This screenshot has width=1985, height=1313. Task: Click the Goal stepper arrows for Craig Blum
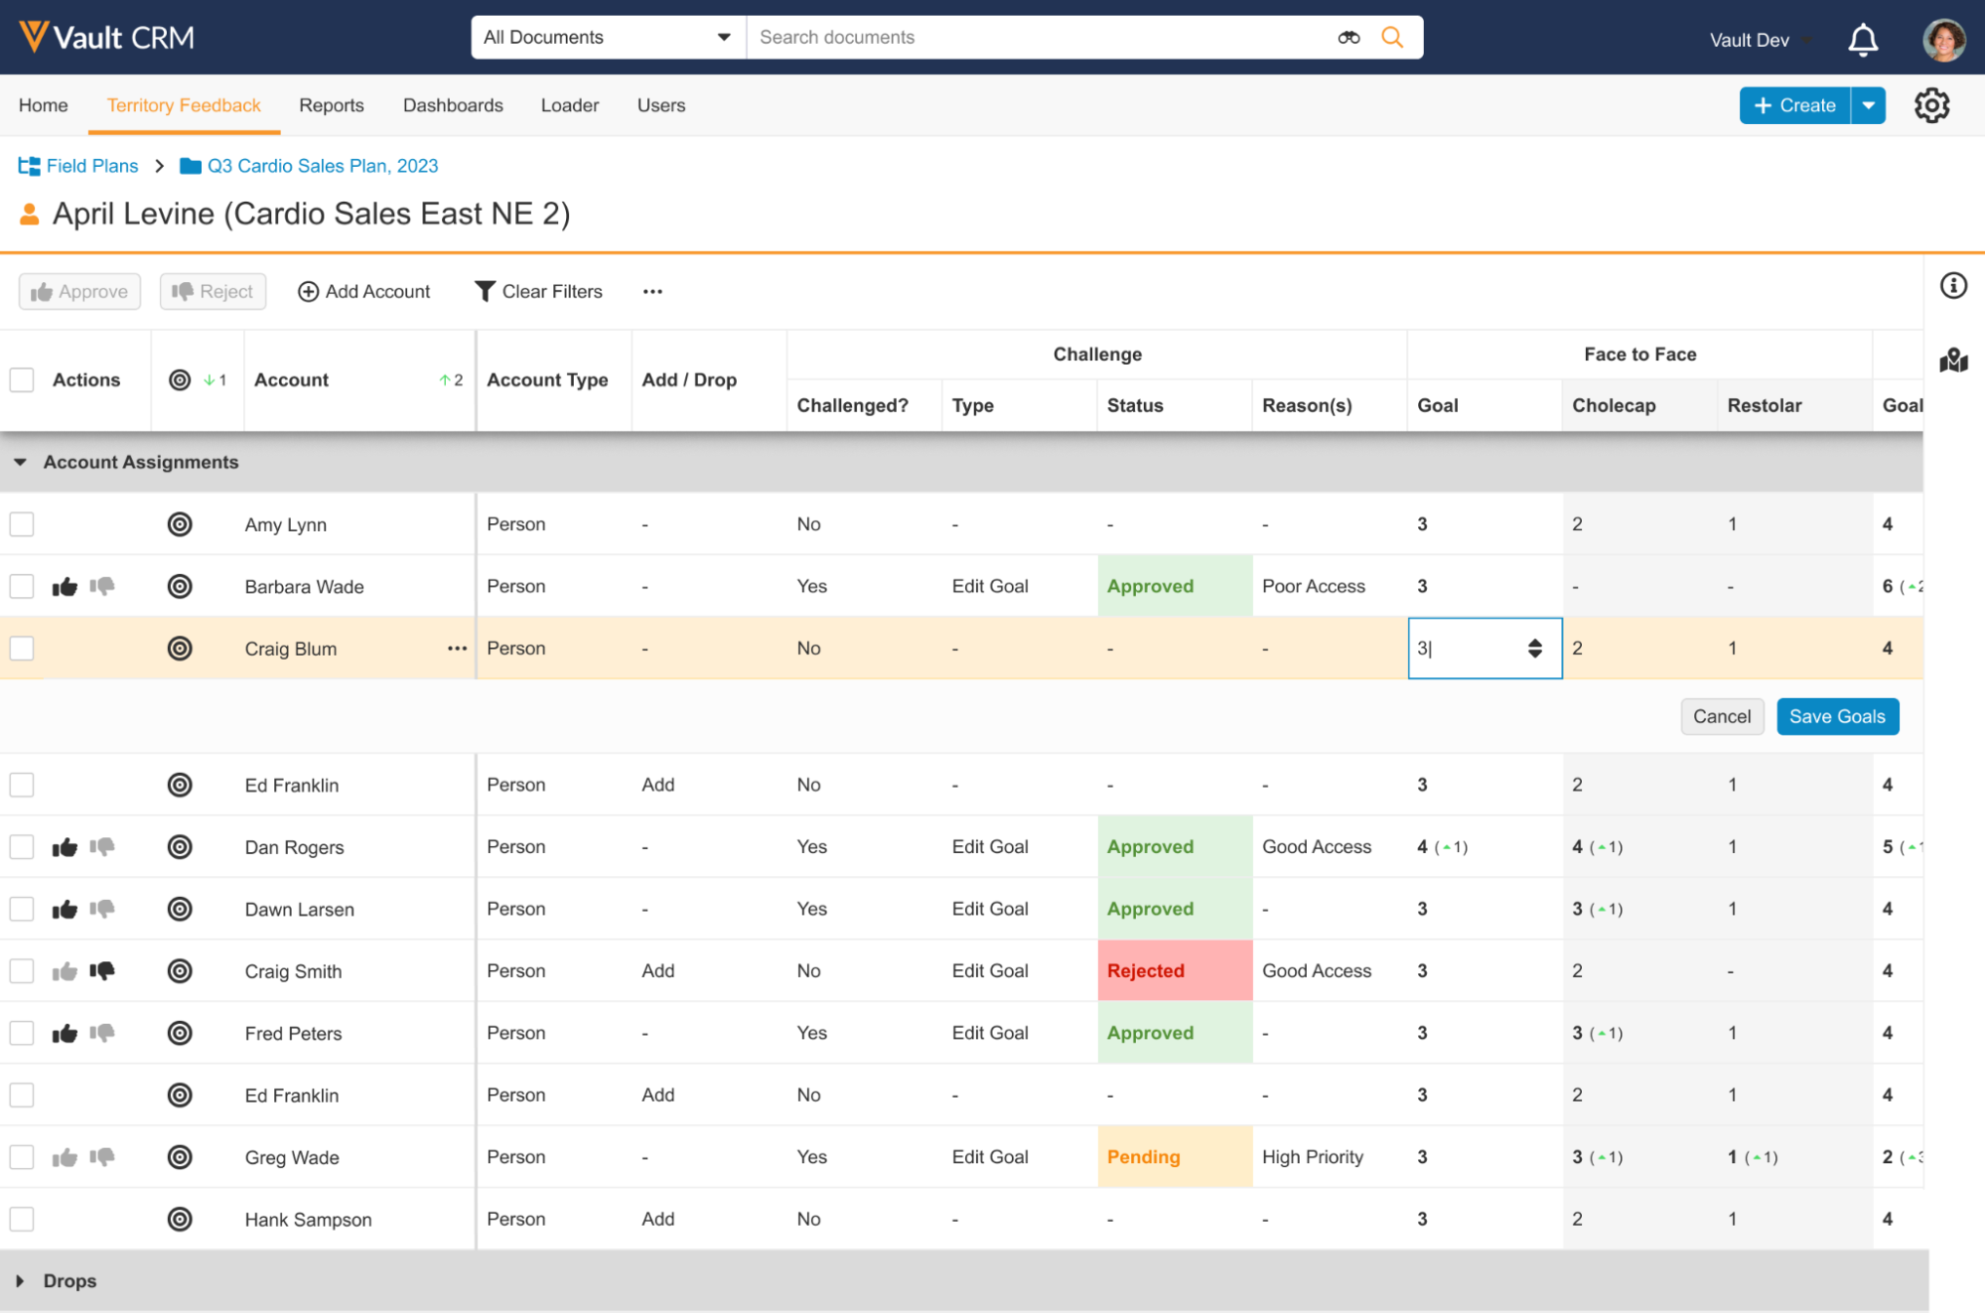(x=1534, y=649)
